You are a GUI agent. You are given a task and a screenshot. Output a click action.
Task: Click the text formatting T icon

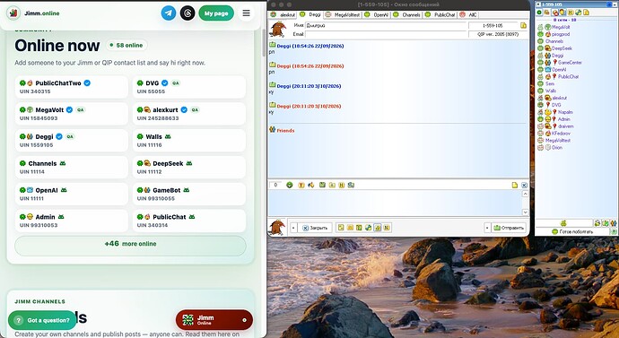(301, 185)
